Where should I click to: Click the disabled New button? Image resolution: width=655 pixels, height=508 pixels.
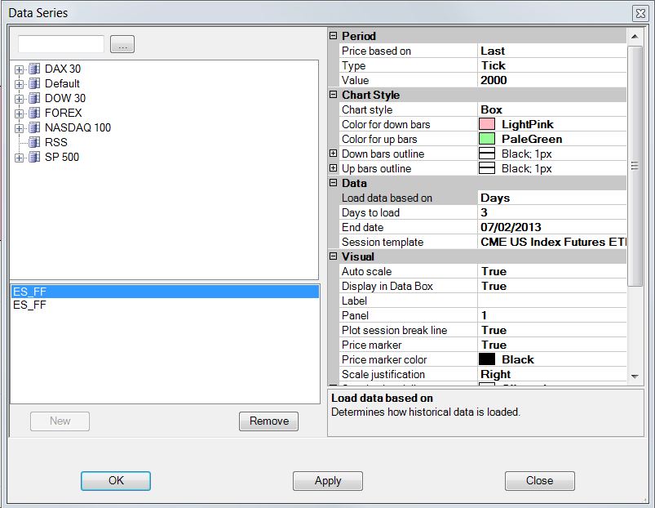click(60, 421)
